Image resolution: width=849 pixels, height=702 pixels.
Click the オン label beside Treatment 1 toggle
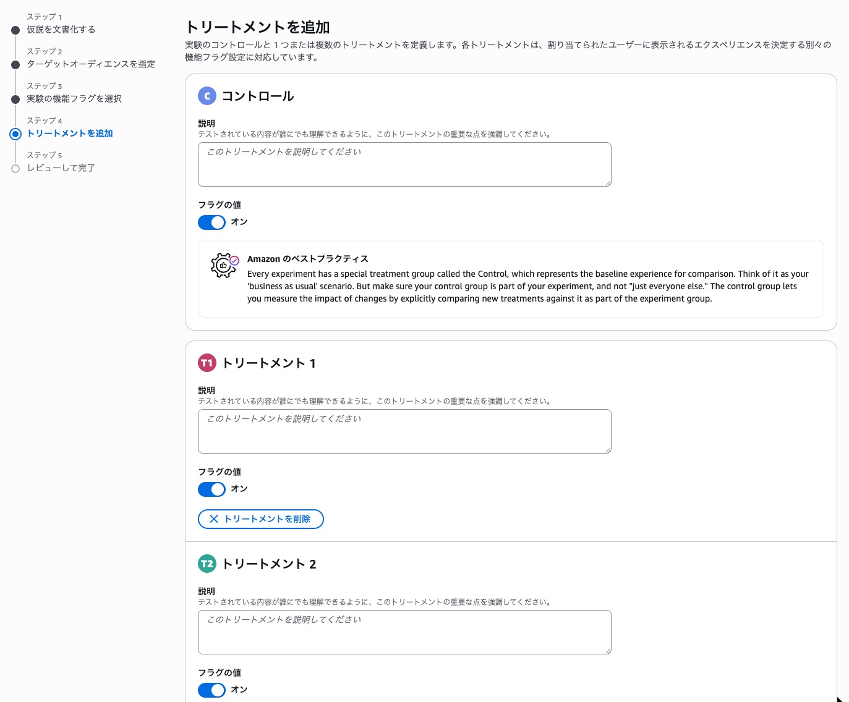point(239,489)
